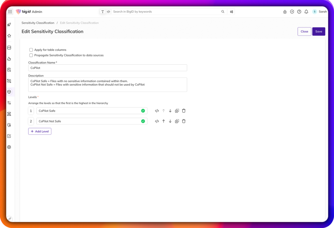Check Propagate Sensitivity Classification to data sources
The height and width of the screenshot is (228, 334).
click(x=31, y=55)
